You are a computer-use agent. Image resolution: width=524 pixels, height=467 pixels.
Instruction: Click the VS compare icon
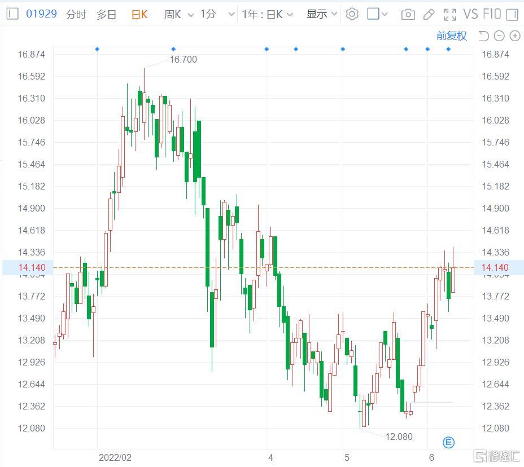pyautogui.click(x=470, y=14)
